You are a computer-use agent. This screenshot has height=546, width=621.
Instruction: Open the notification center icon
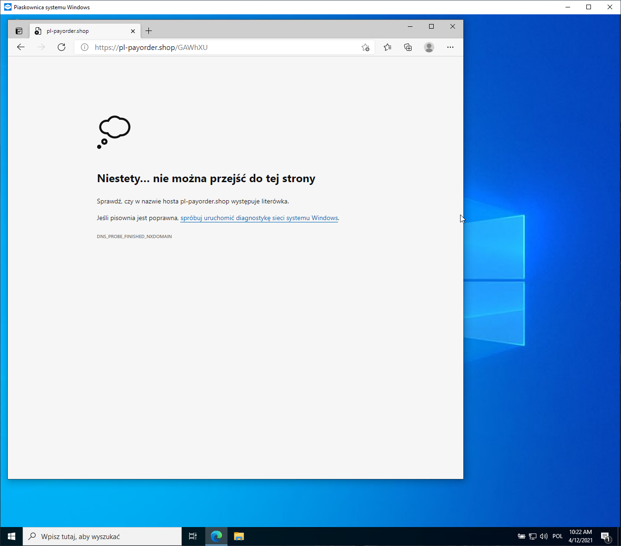[606, 536]
